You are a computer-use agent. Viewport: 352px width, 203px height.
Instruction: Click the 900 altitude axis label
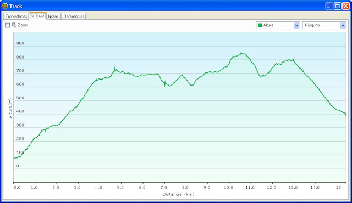pyautogui.click(x=20, y=43)
